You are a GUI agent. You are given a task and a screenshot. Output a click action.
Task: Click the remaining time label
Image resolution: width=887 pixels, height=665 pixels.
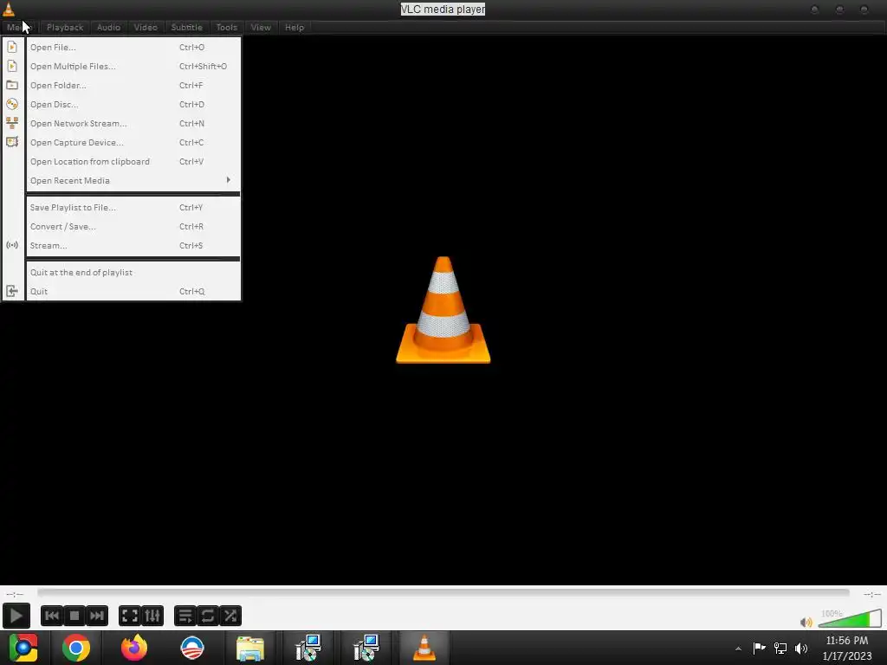tap(871, 594)
